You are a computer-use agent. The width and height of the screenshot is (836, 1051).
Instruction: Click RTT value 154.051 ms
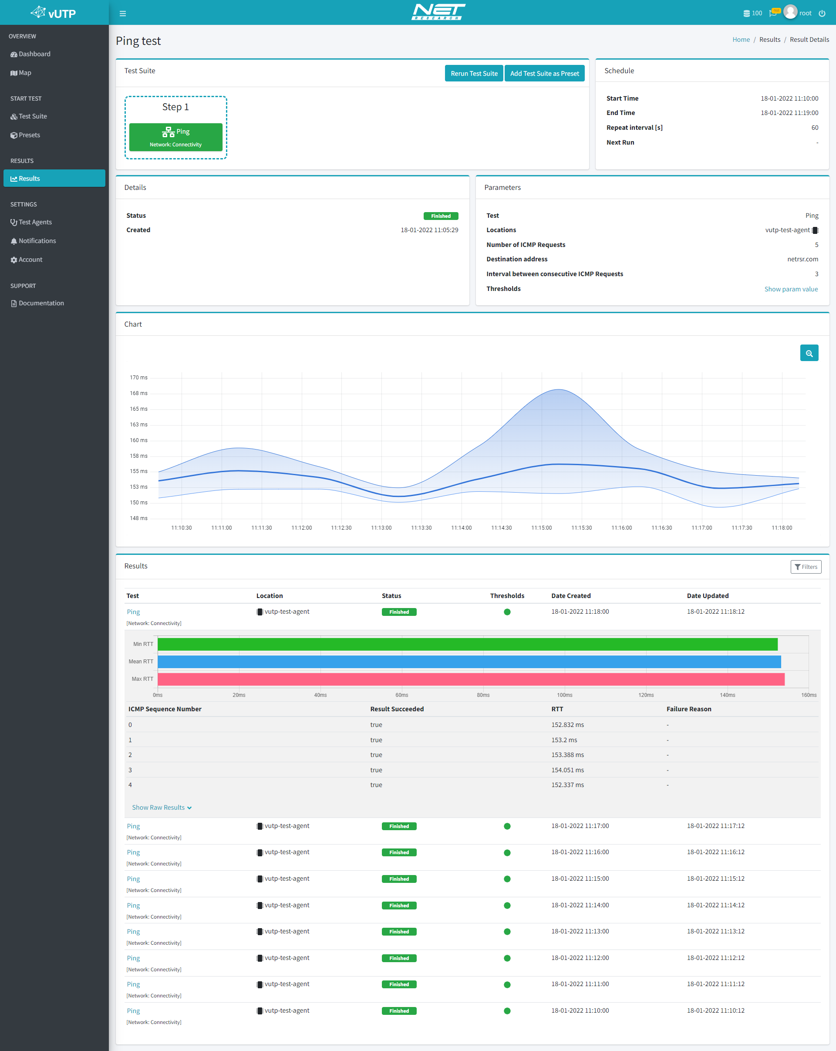[x=567, y=770]
